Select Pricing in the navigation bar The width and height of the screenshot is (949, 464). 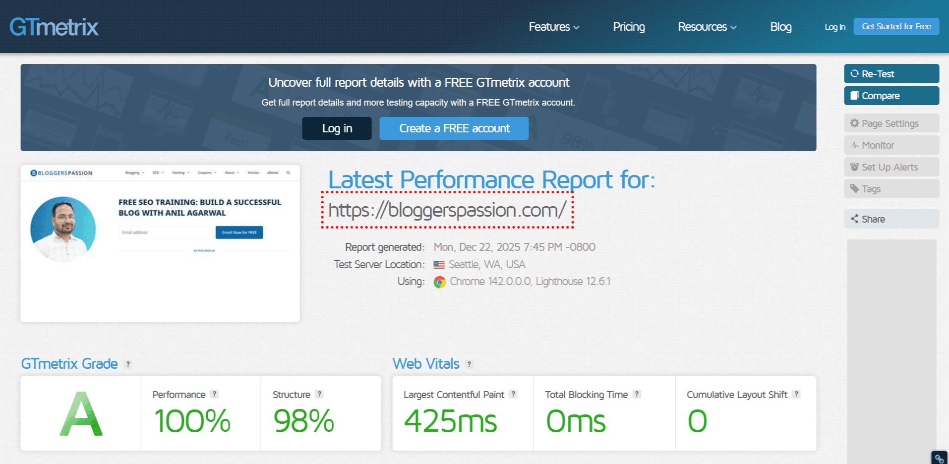(629, 27)
